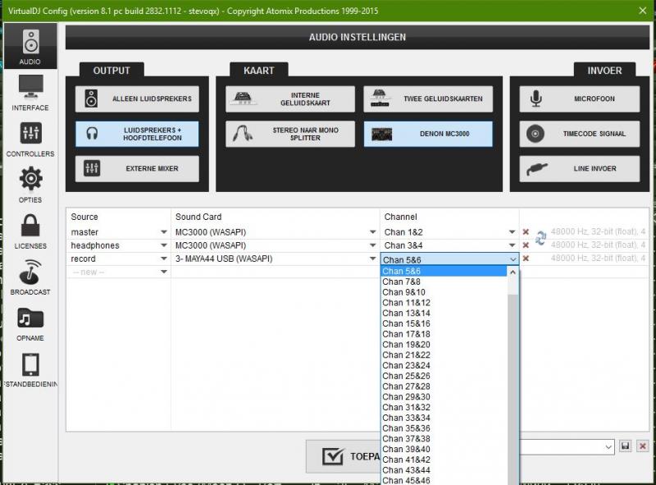Select Chan 15&16 in the dropdown list
This screenshot has height=485, width=656.
444,324
